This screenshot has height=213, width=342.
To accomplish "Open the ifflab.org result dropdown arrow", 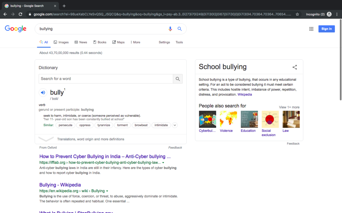I will [x=163, y=162].
